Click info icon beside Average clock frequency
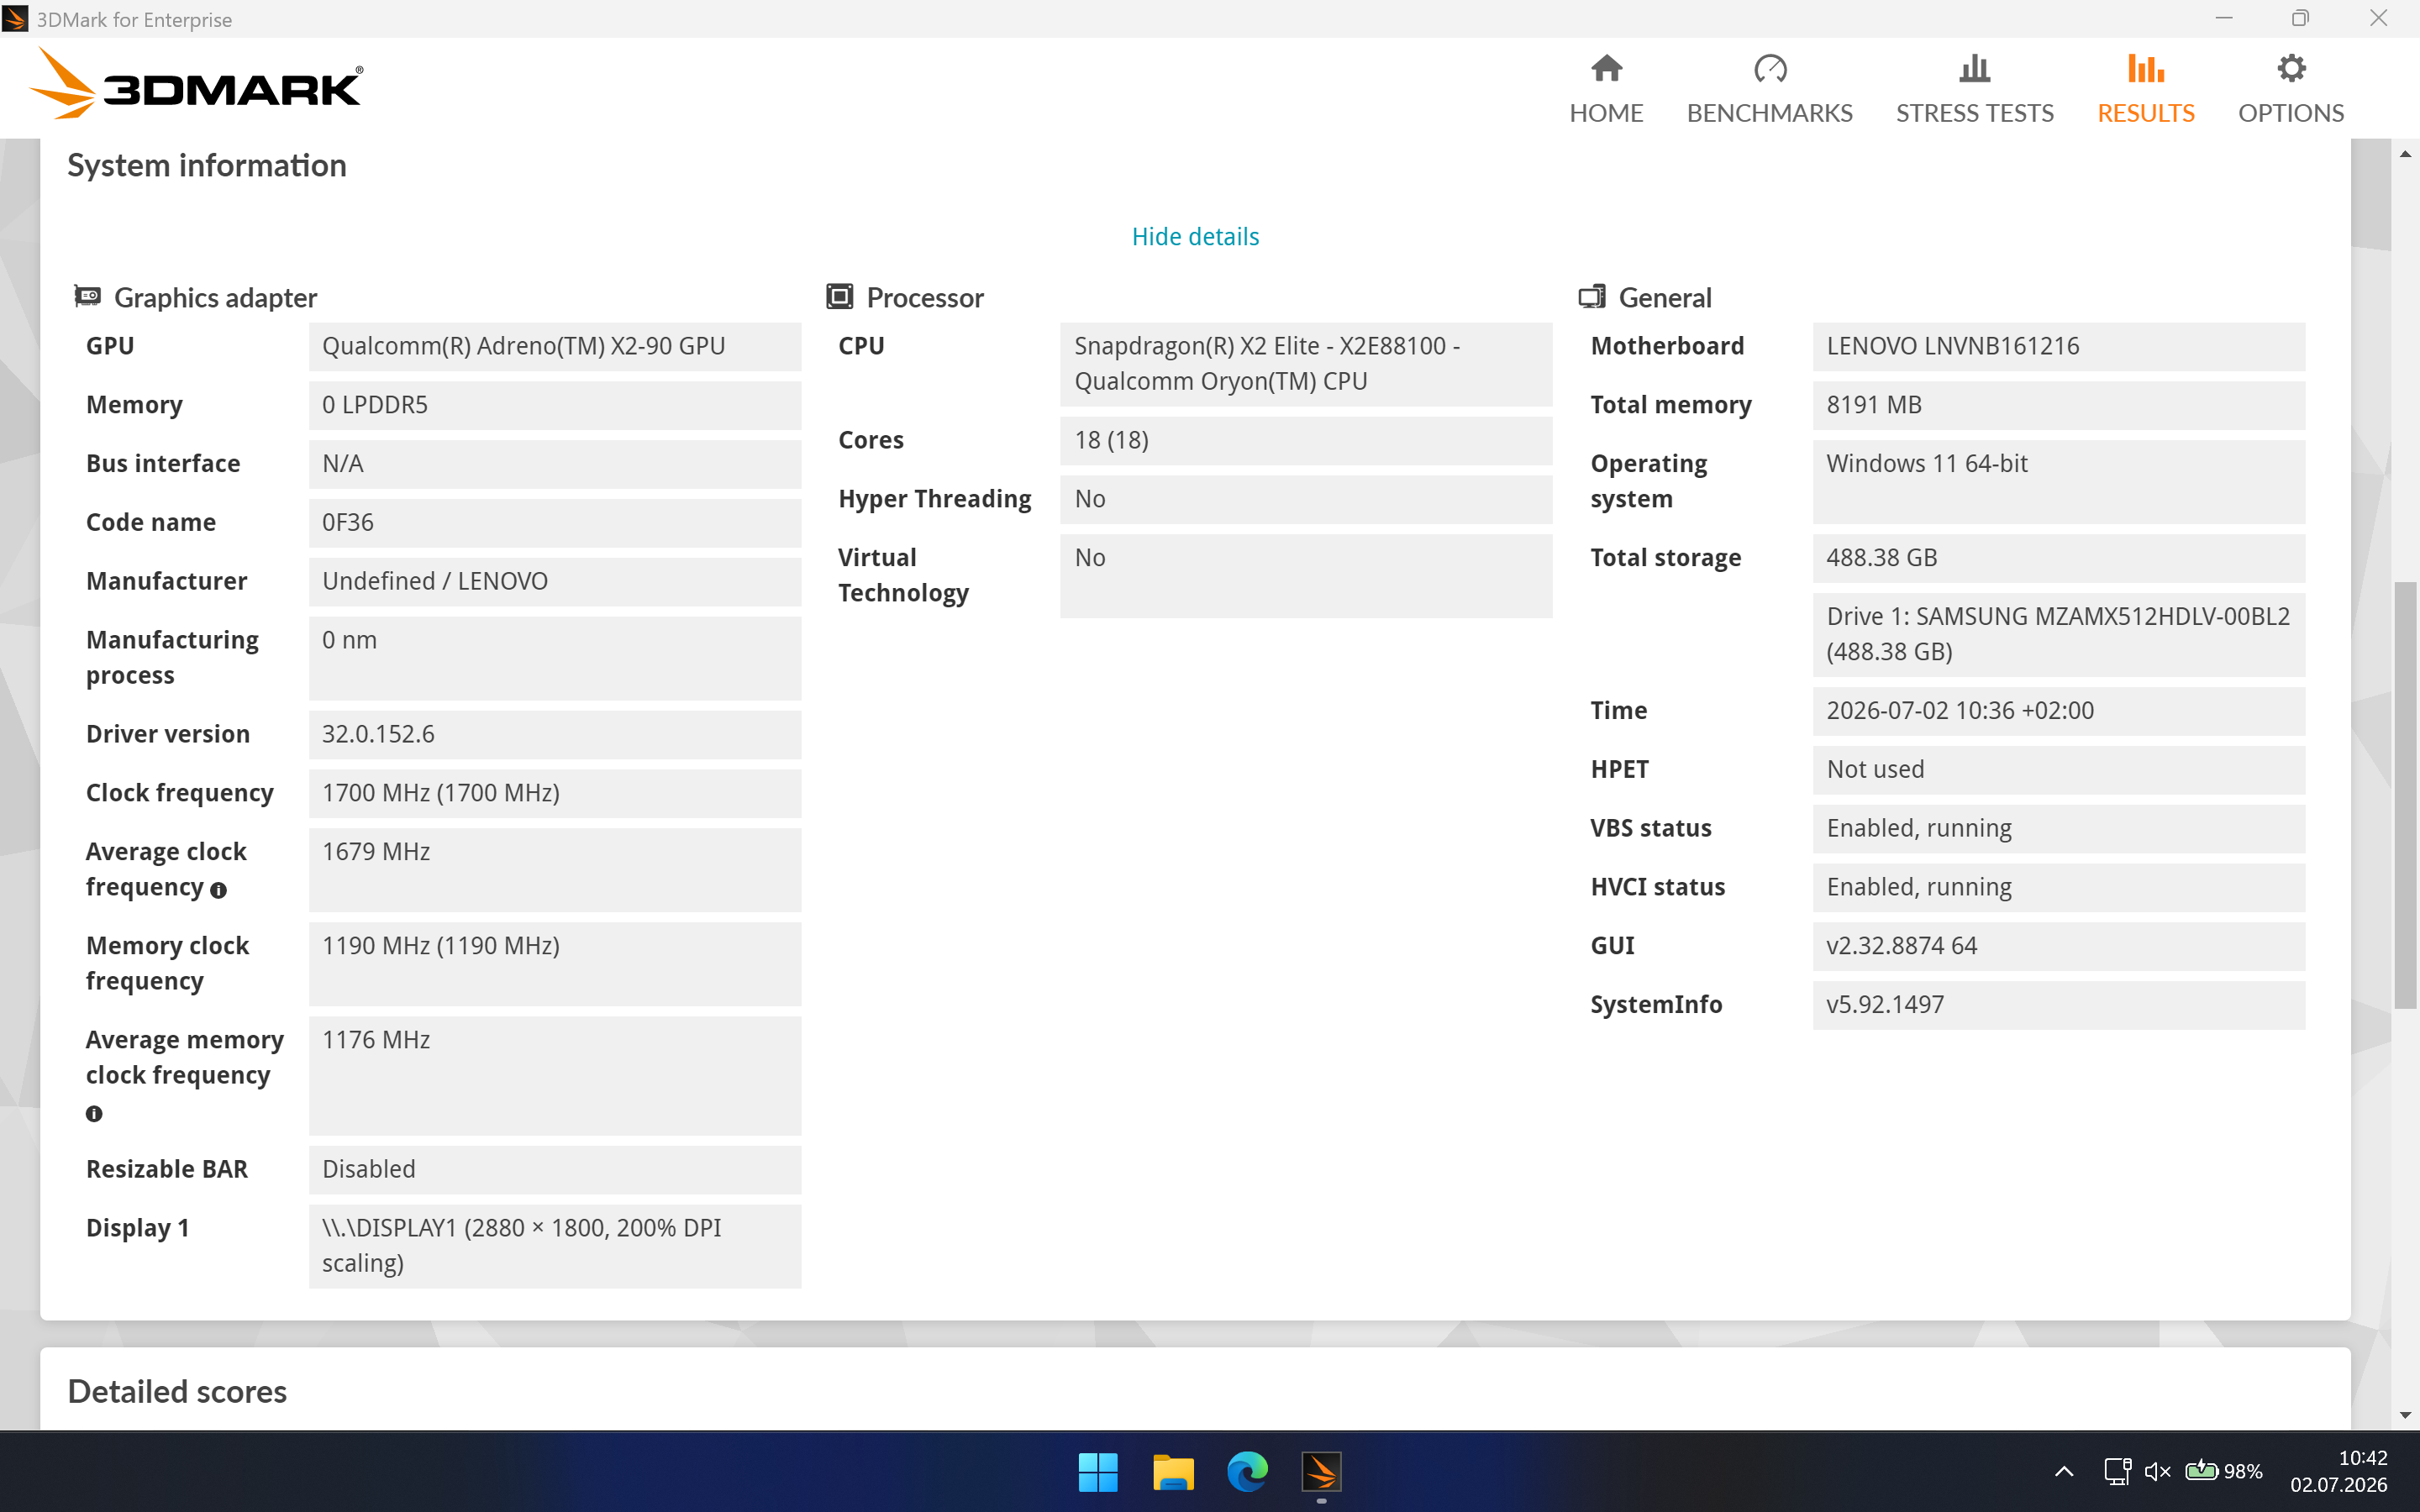2420x1512 pixels. pos(219,889)
